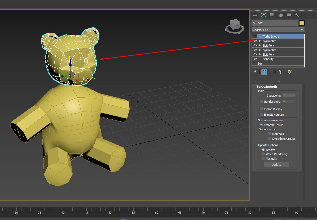
Task: Enable the Isoline Display checkbox
Action: tap(261, 109)
